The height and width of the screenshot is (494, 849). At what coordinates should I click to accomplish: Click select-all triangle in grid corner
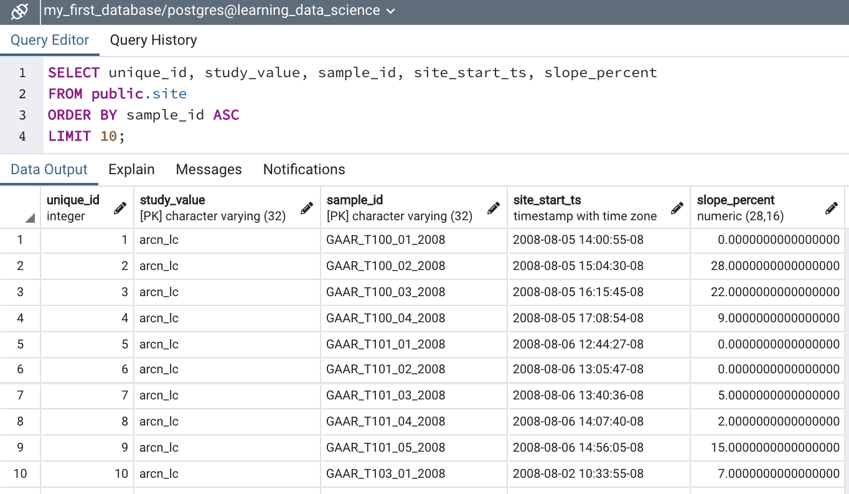coord(30,218)
